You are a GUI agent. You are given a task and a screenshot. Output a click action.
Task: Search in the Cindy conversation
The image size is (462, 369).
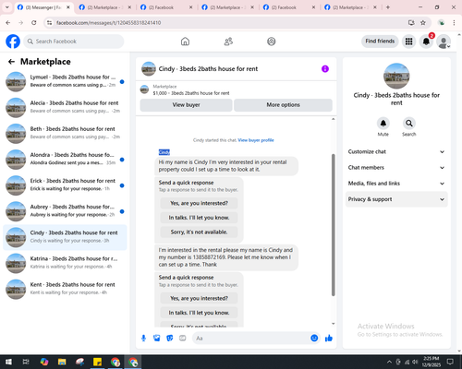pos(409,124)
